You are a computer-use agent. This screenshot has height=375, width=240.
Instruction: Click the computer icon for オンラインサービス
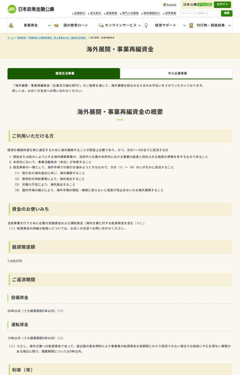[101, 25]
